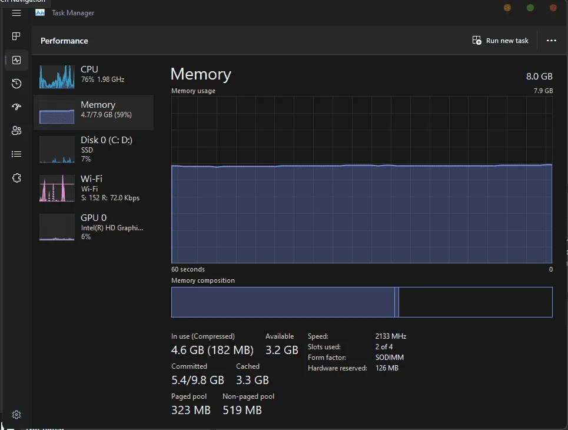Image resolution: width=568 pixels, height=430 pixels.
Task: Select GPU 0 Intel HD Graphics item
Action: [x=94, y=227]
